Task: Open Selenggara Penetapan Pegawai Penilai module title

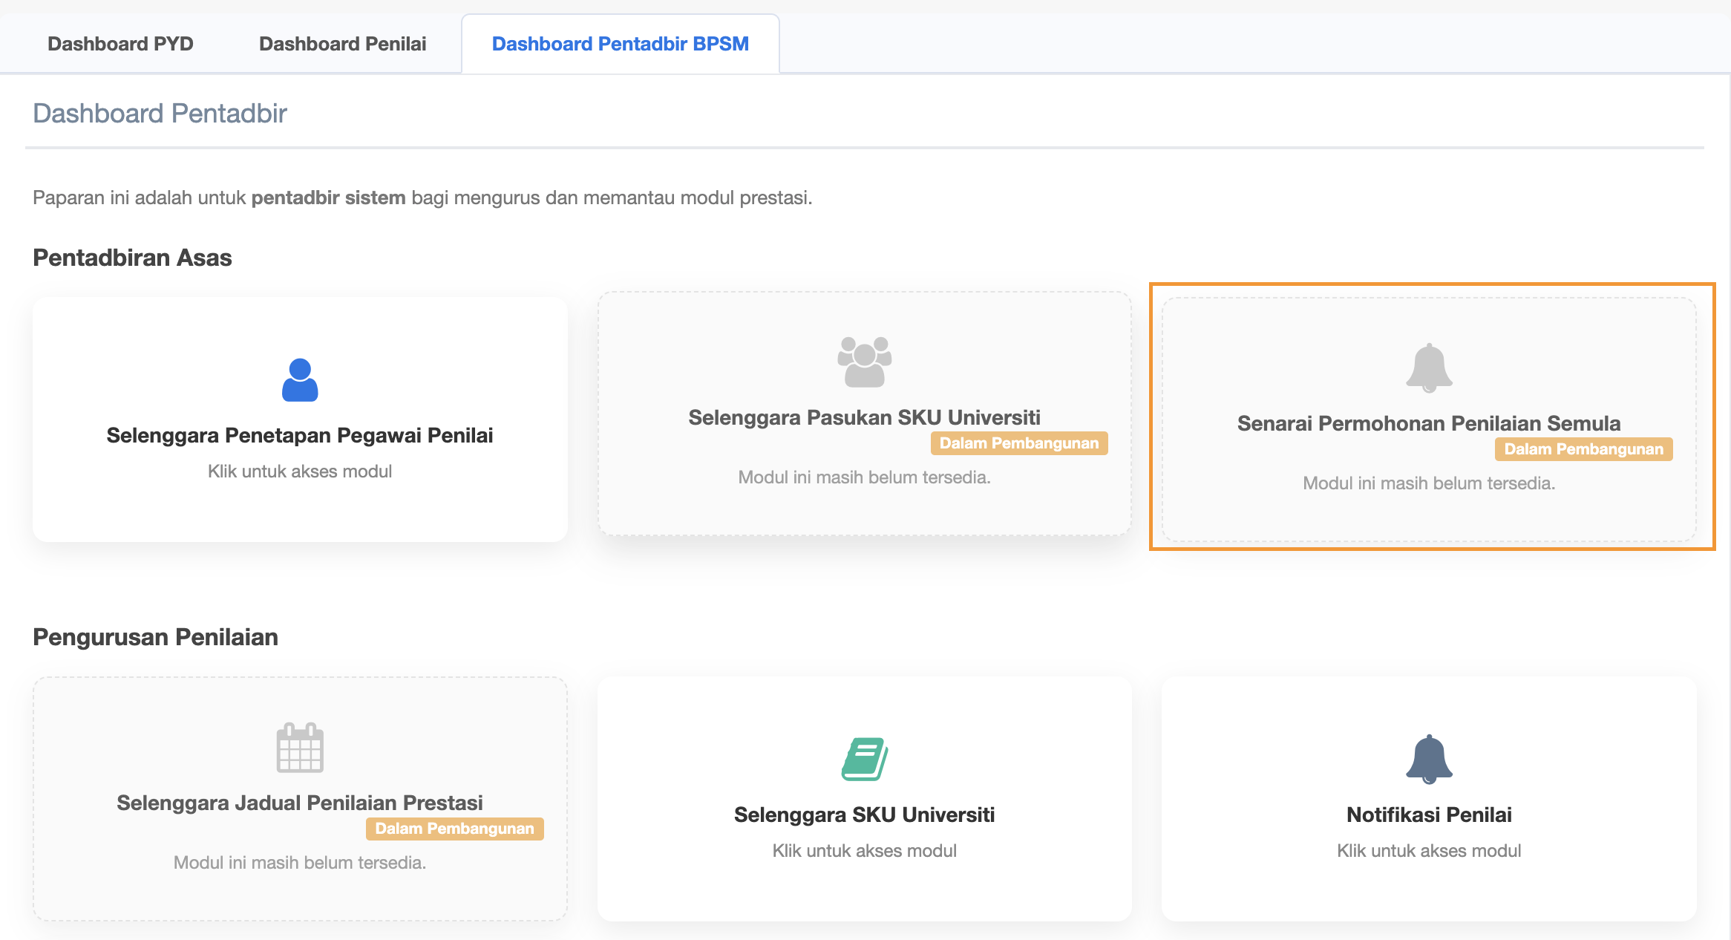Action: point(300,435)
